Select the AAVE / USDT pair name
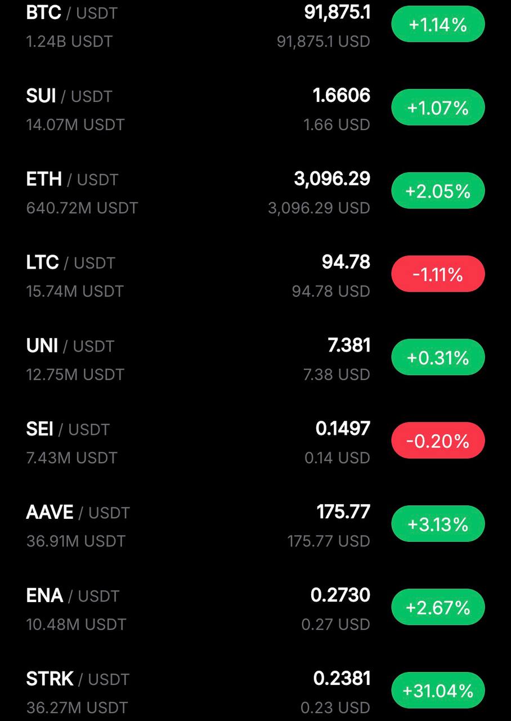 tap(78, 513)
